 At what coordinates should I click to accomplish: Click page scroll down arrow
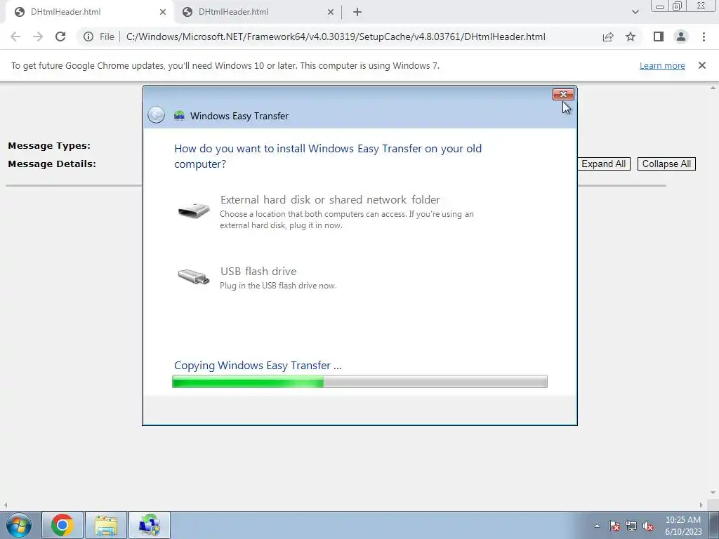pyautogui.click(x=713, y=493)
